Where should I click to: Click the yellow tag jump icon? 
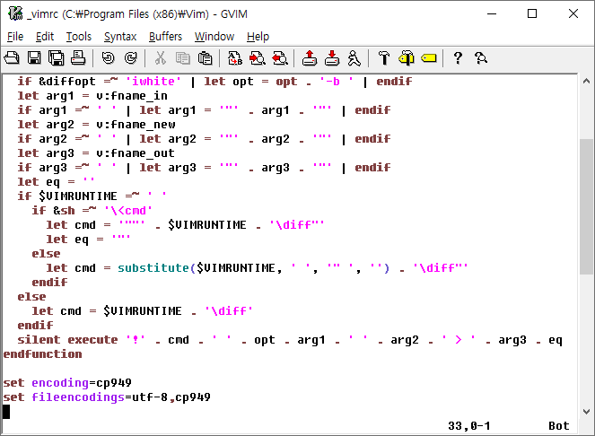[429, 58]
